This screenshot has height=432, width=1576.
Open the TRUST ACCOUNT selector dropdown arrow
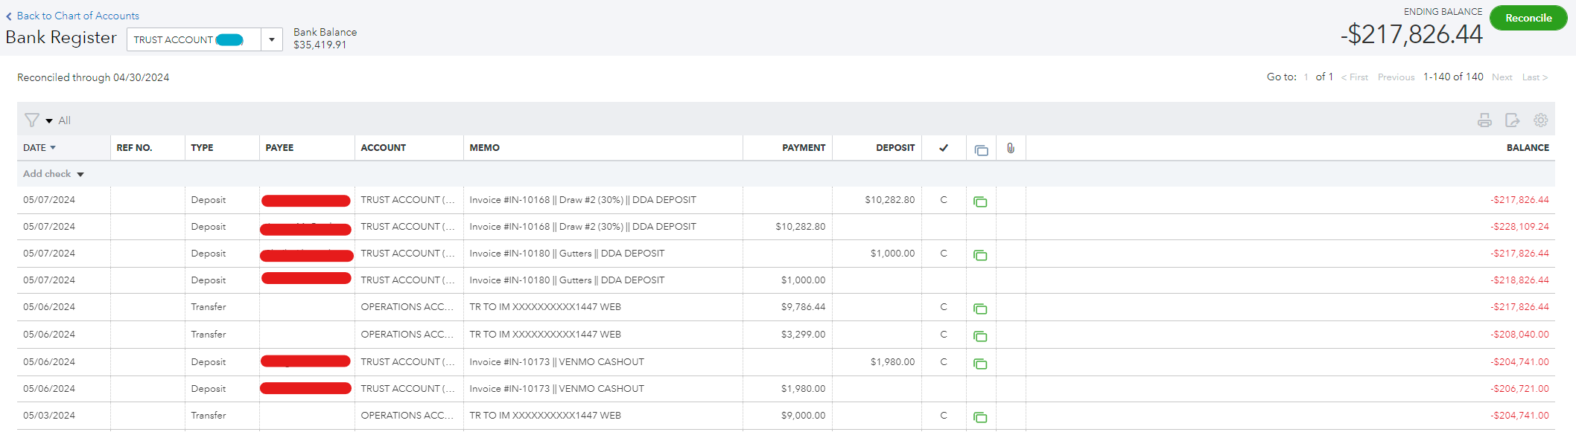272,39
